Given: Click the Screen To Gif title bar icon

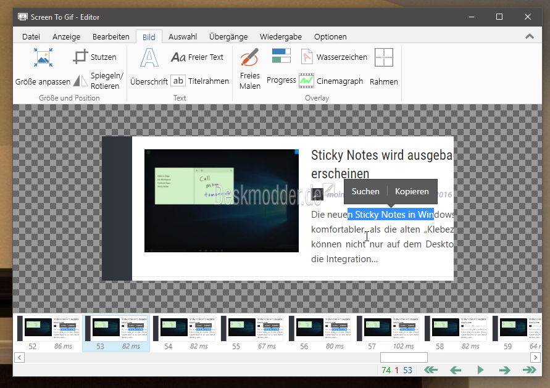Looking at the screenshot, I should pos(23,17).
